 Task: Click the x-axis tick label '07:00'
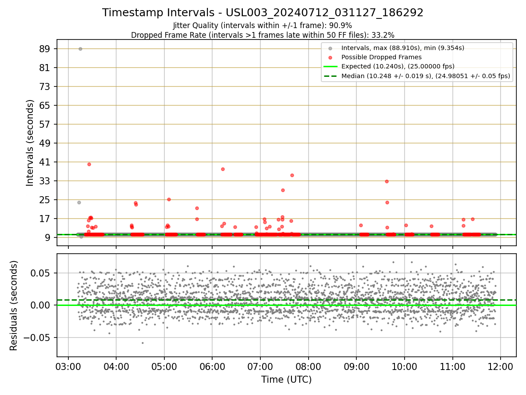coord(260,367)
